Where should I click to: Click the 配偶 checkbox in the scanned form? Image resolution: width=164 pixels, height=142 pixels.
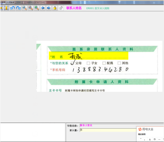point(104,63)
